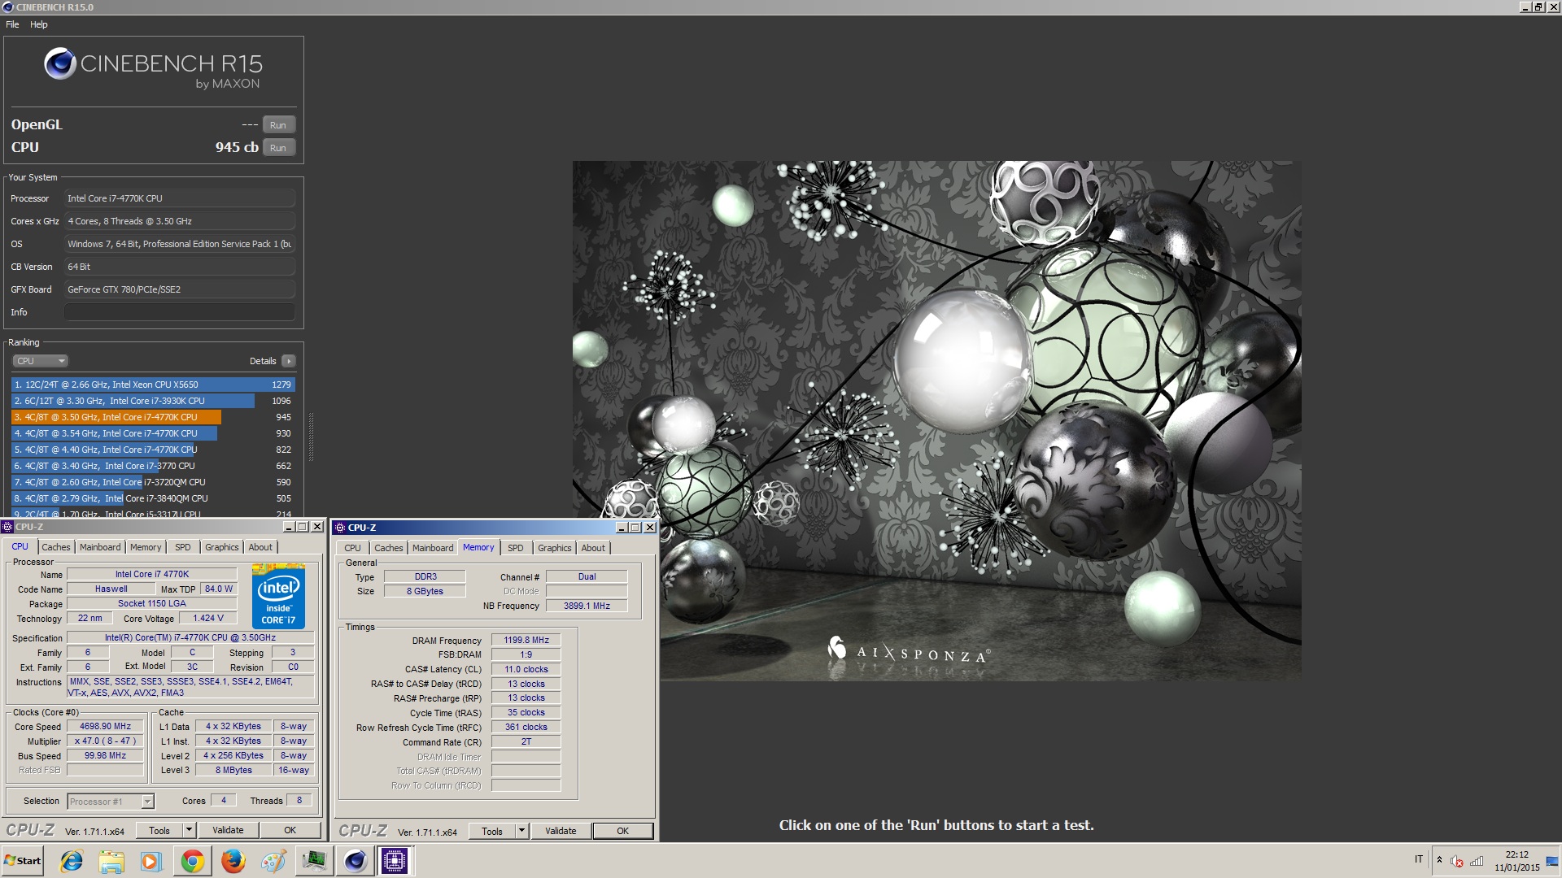Expand Tools dropdown arrow in left CPU-Z
The height and width of the screenshot is (878, 1562).
[190, 831]
